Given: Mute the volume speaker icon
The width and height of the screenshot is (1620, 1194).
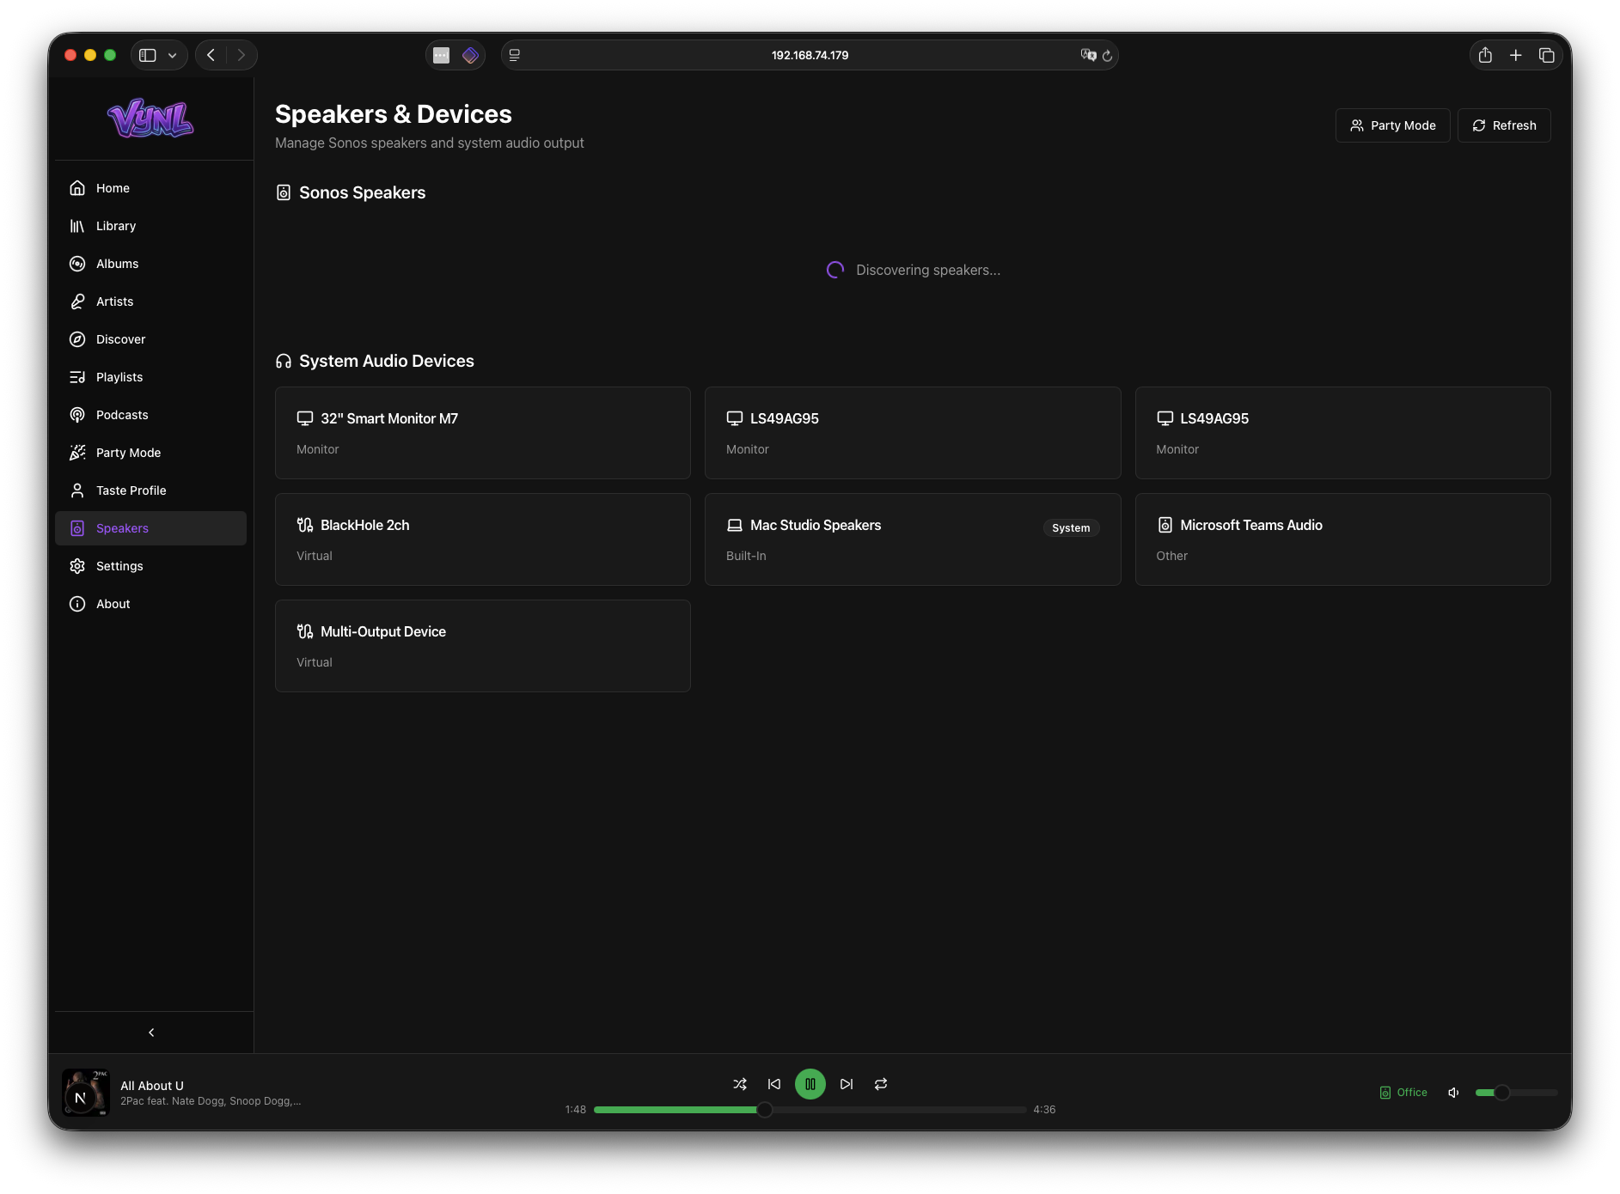Looking at the screenshot, I should 1453,1093.
